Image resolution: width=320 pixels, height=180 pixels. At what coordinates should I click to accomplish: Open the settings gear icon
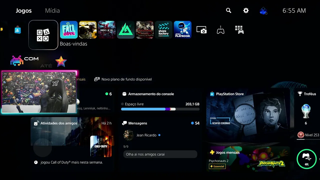pyautogui.click(x=246, y=10)
